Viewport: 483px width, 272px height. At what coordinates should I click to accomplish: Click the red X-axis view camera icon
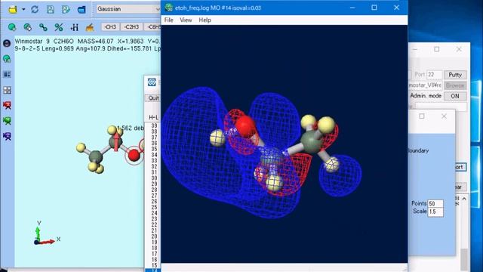7,106
